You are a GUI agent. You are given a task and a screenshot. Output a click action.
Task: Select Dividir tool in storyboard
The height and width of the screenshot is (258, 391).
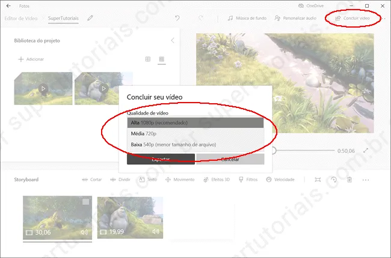click(120, 179)
